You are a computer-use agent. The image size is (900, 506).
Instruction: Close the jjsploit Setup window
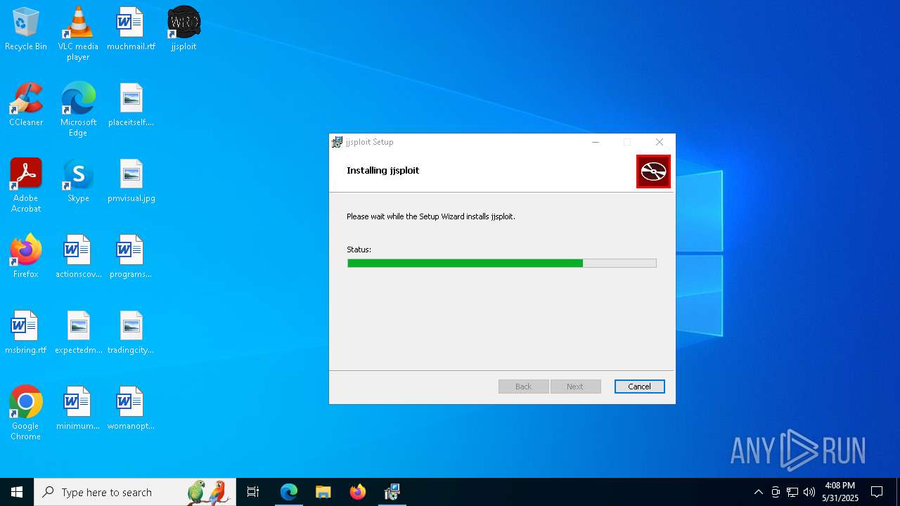pos(660,142)
